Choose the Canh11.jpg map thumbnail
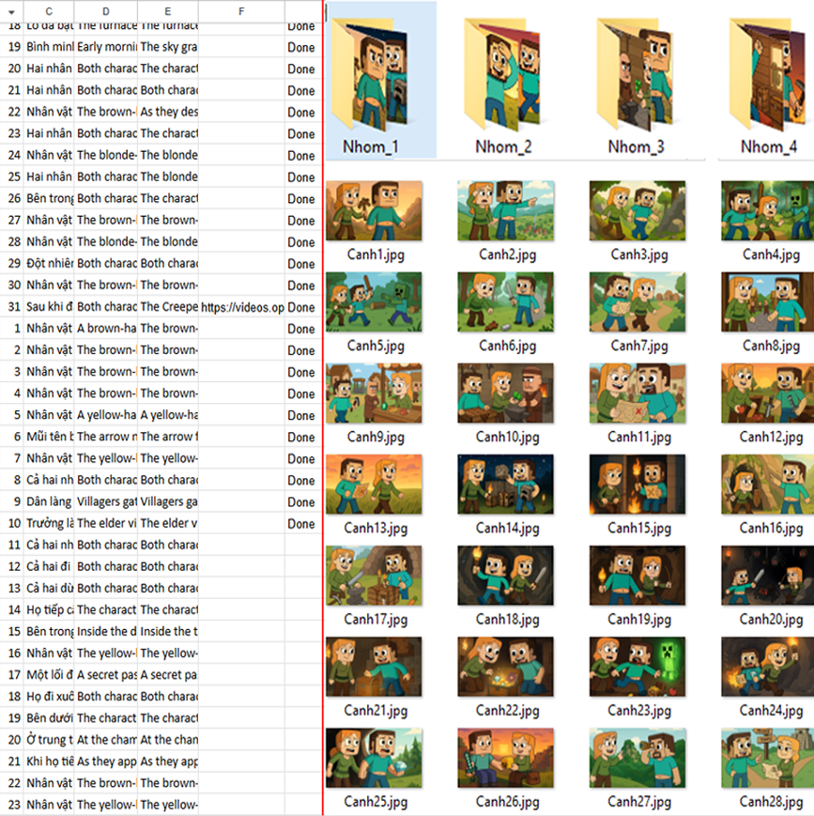This screenshot has height=816, width=814. (x=637, y=393)
